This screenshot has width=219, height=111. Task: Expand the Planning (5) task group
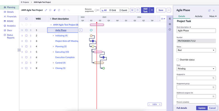coord(53,46)
